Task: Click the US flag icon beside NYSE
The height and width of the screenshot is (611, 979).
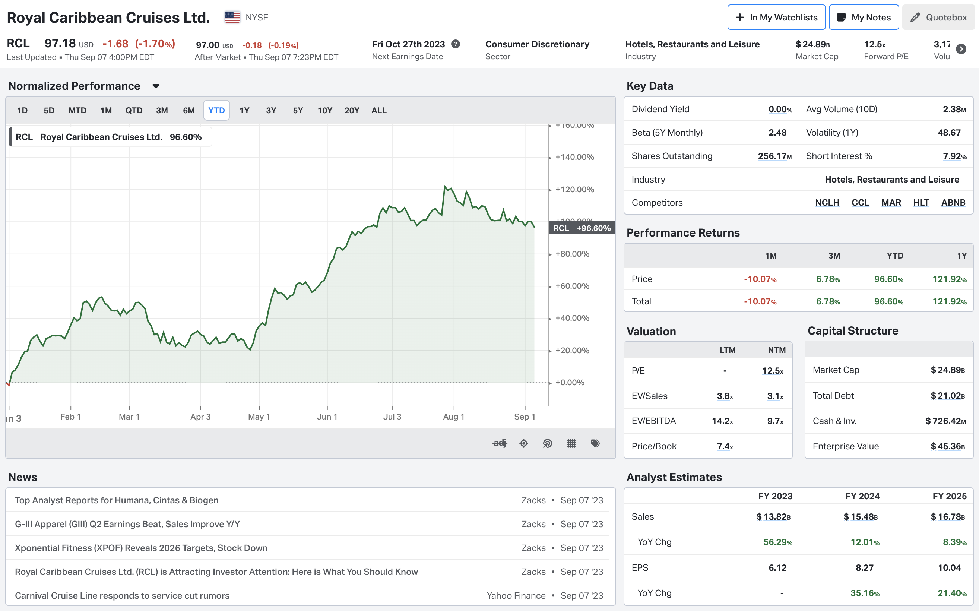Action: tap(232, 18)
